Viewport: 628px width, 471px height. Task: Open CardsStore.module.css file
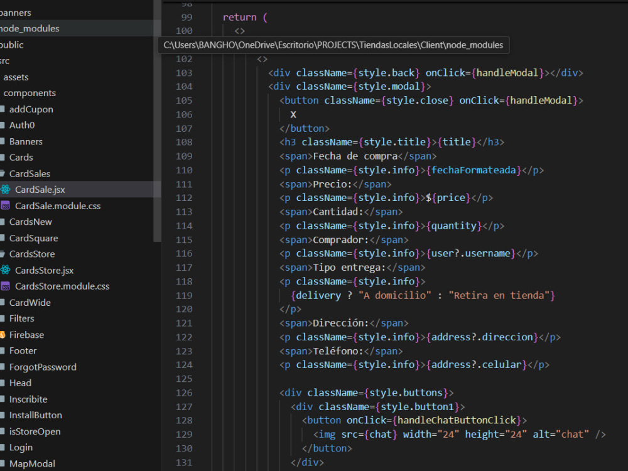point(62,286)
